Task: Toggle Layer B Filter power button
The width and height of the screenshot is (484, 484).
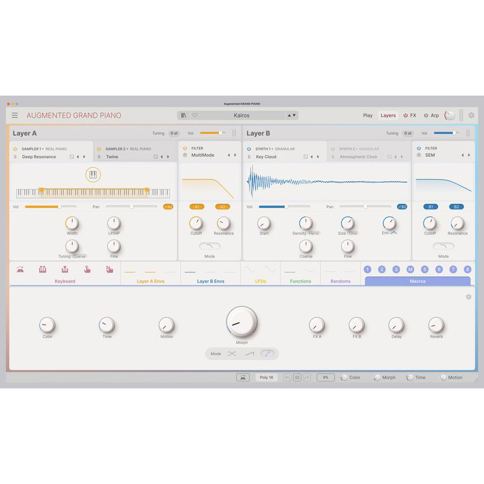Action: click(x=419, y=148)
